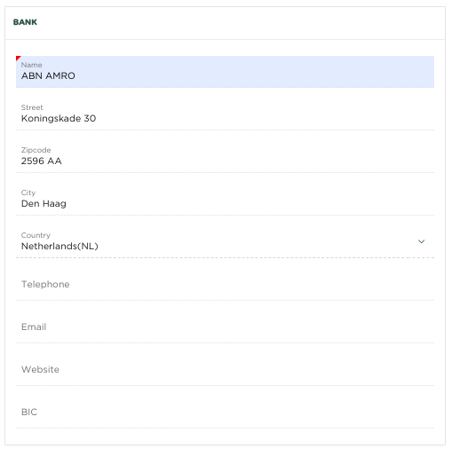
Task: Click the small 'Country' field label
Action: pyautogui.click(x=36, y=235)
